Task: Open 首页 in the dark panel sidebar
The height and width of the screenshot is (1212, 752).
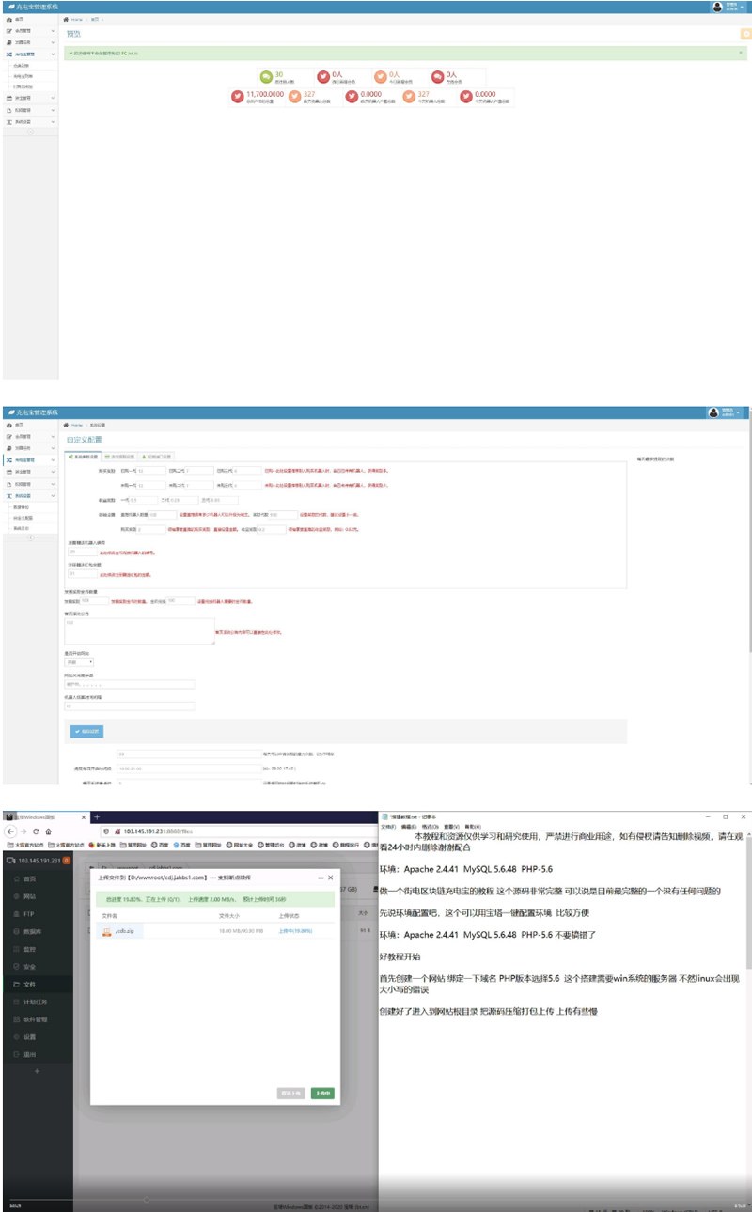Action: (x=29, y=878)
